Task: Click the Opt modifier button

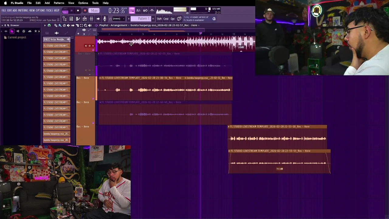Action: tap(173, 19)
